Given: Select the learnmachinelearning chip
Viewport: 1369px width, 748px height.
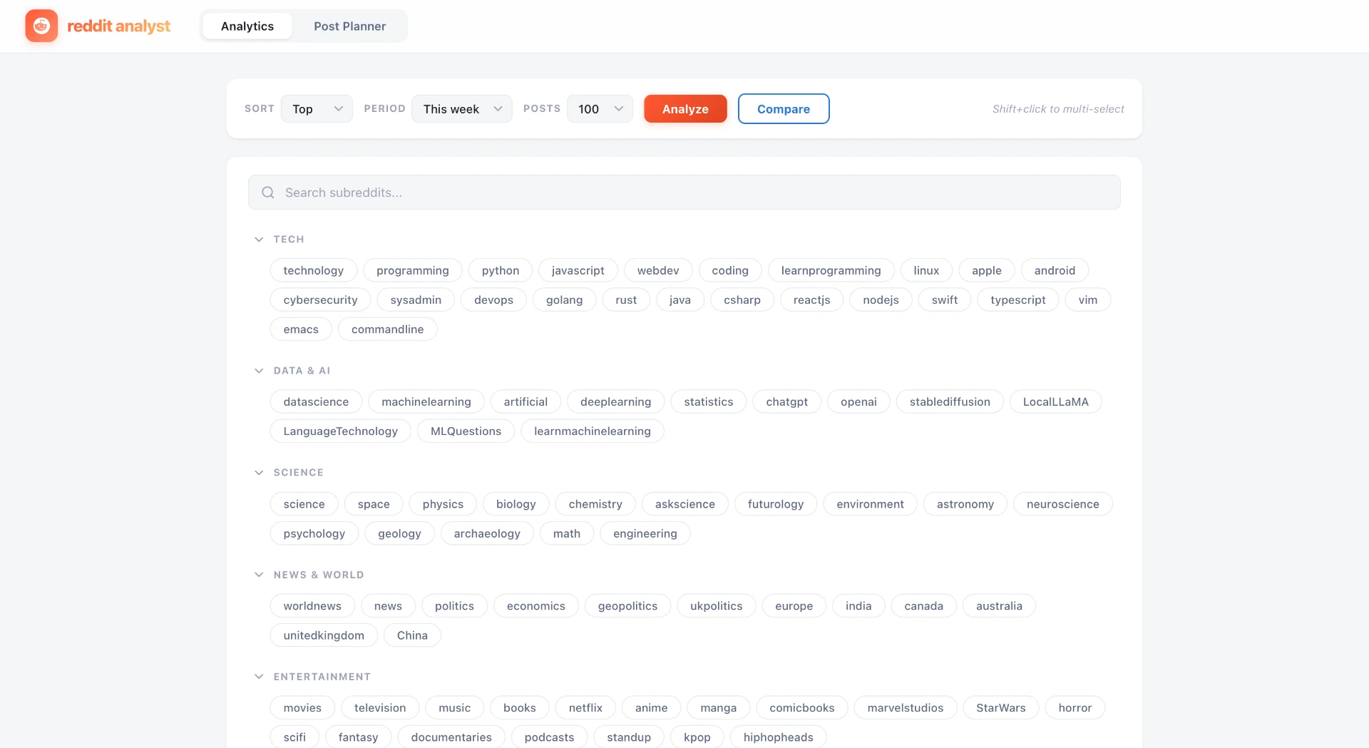Looking at the screenshot, I should click(x=593, y=431).
